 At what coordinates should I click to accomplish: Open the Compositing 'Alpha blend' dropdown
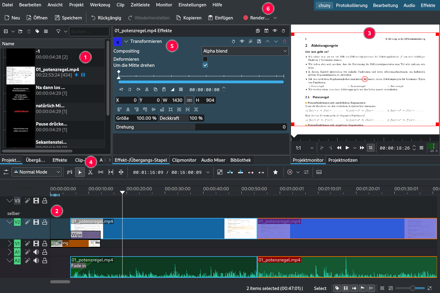tap(245, 51)
